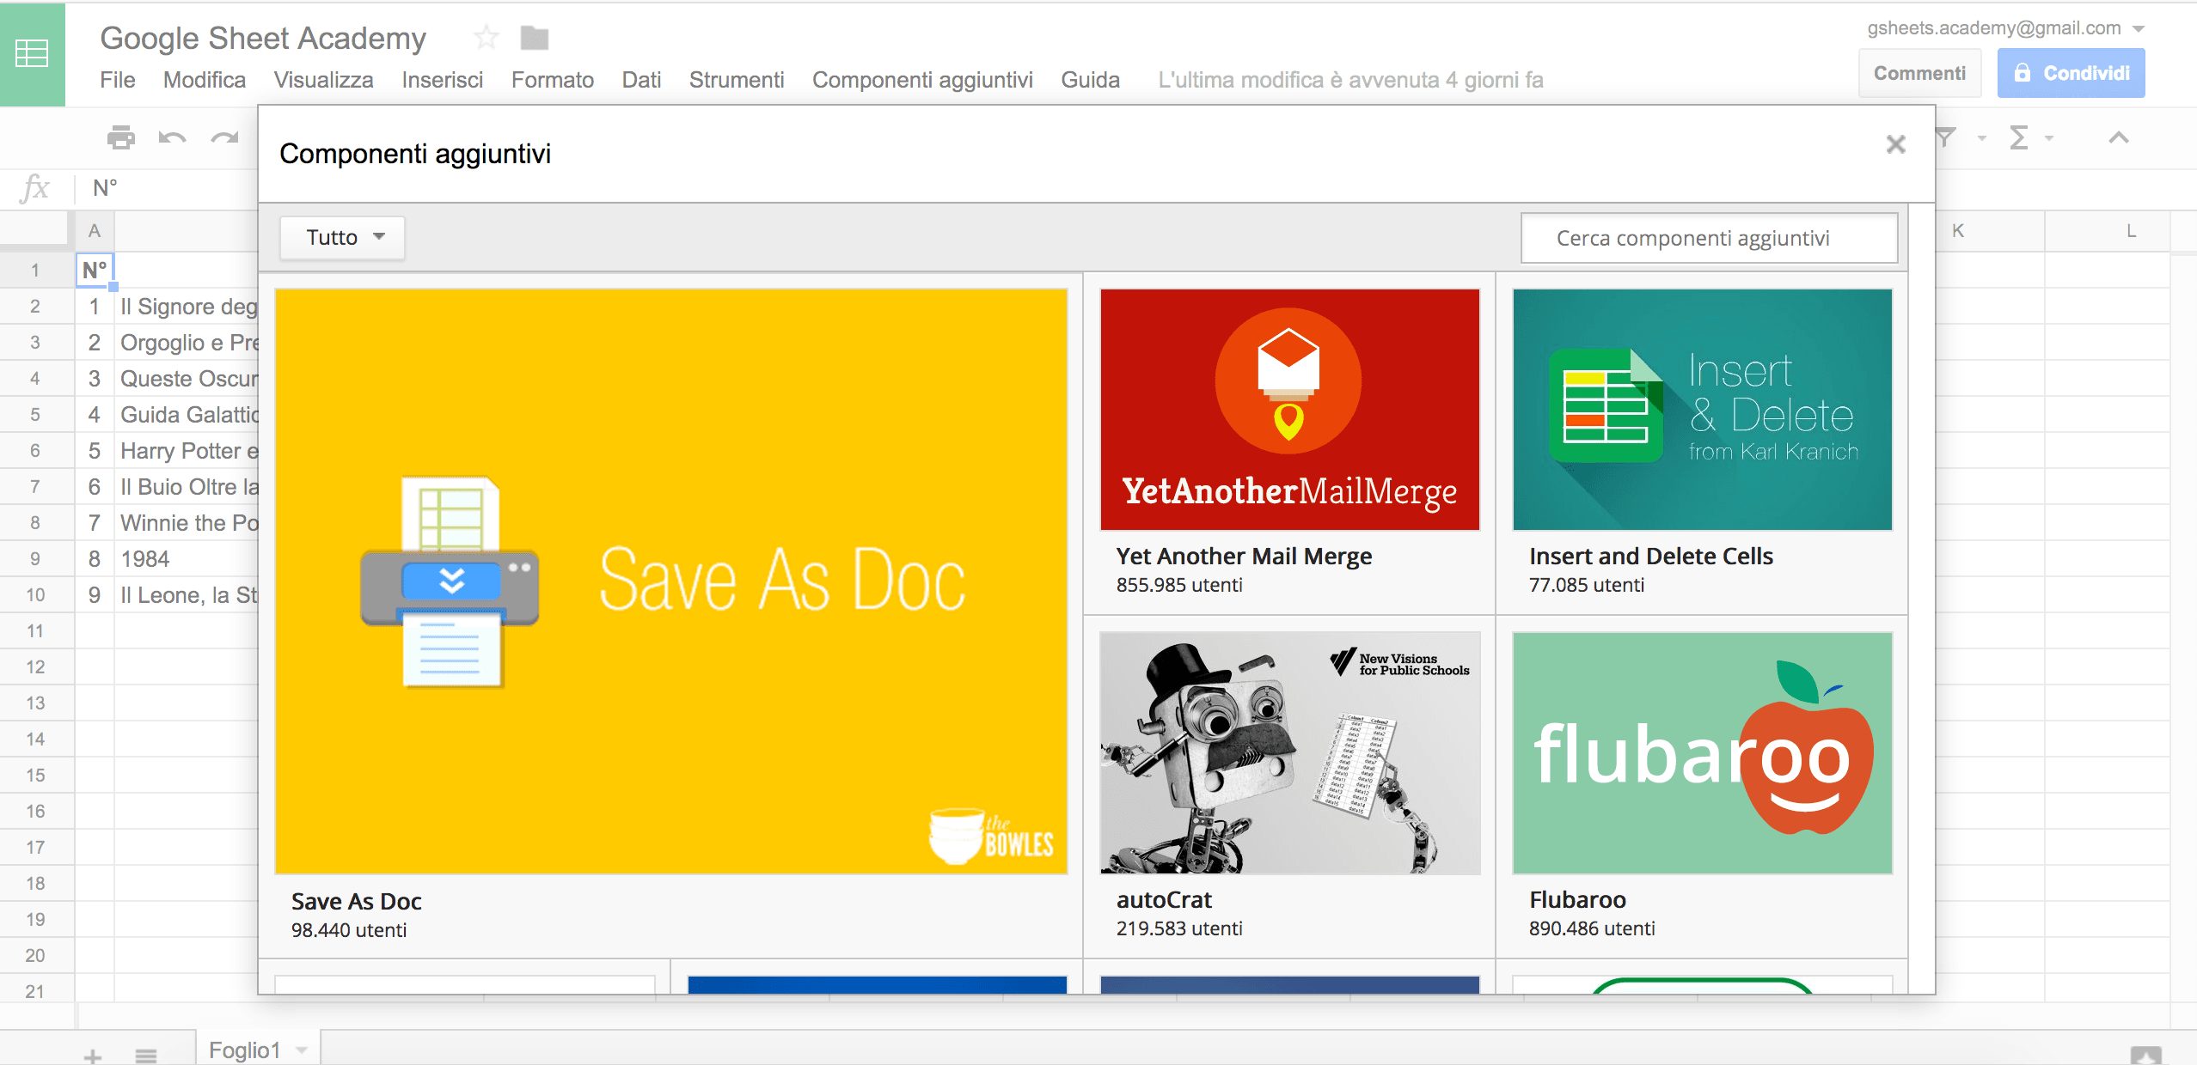Open Commenti

click(x=1919, y=72)
